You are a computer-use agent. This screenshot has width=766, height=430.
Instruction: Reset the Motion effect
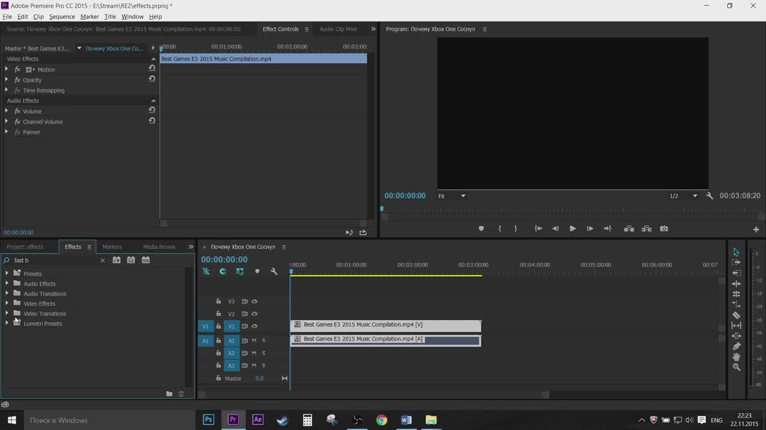[152, 68]
